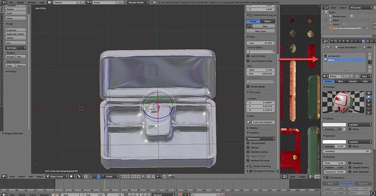Click the pivot point selector icon
Image resolution: width=376 pixels, height=196 pixels.
coord(80,176)
